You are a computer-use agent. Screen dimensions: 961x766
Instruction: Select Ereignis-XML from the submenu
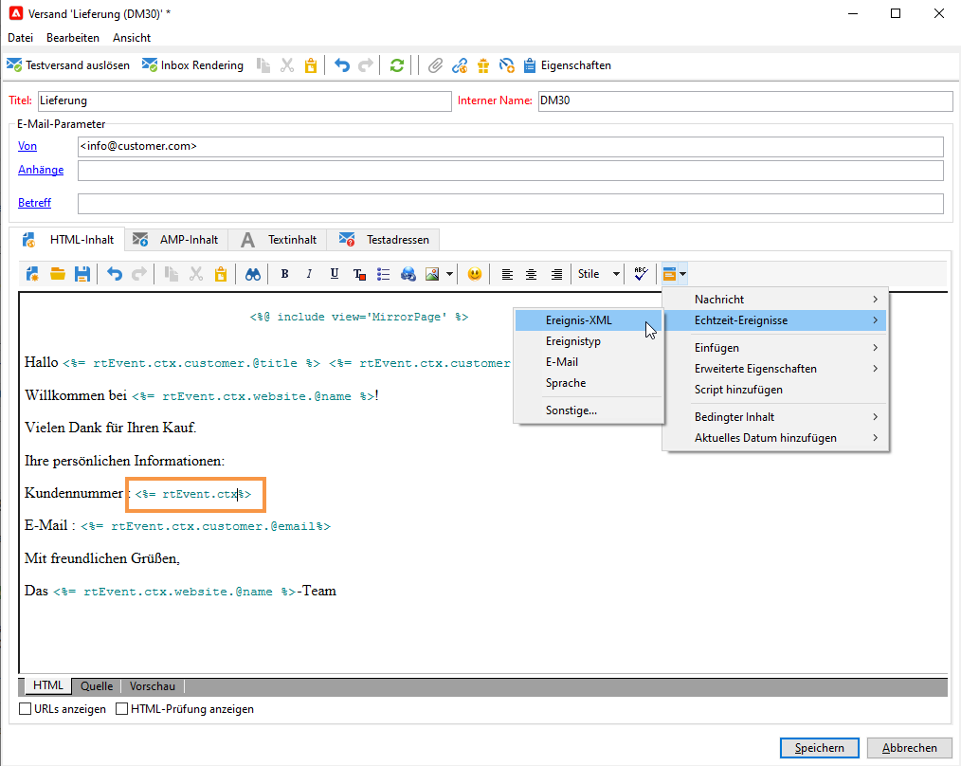589,320
